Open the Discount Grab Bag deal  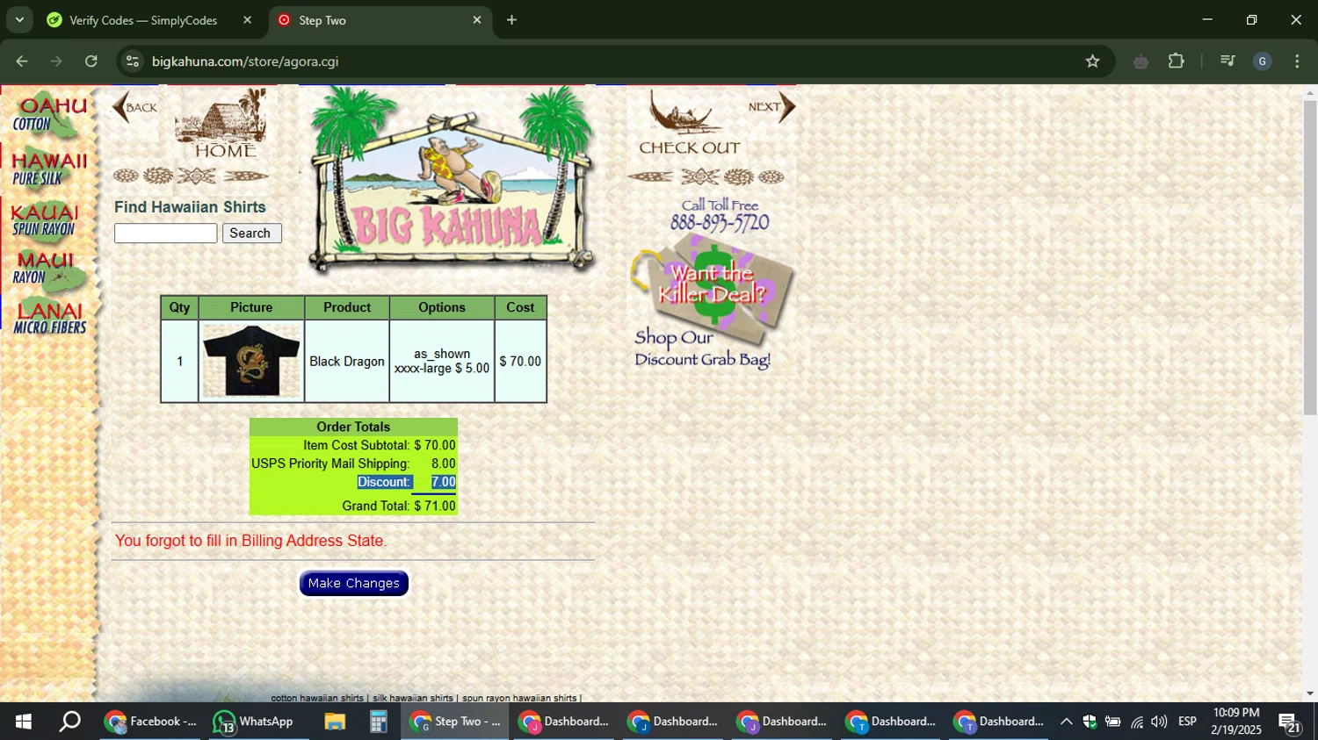(712, 303)
